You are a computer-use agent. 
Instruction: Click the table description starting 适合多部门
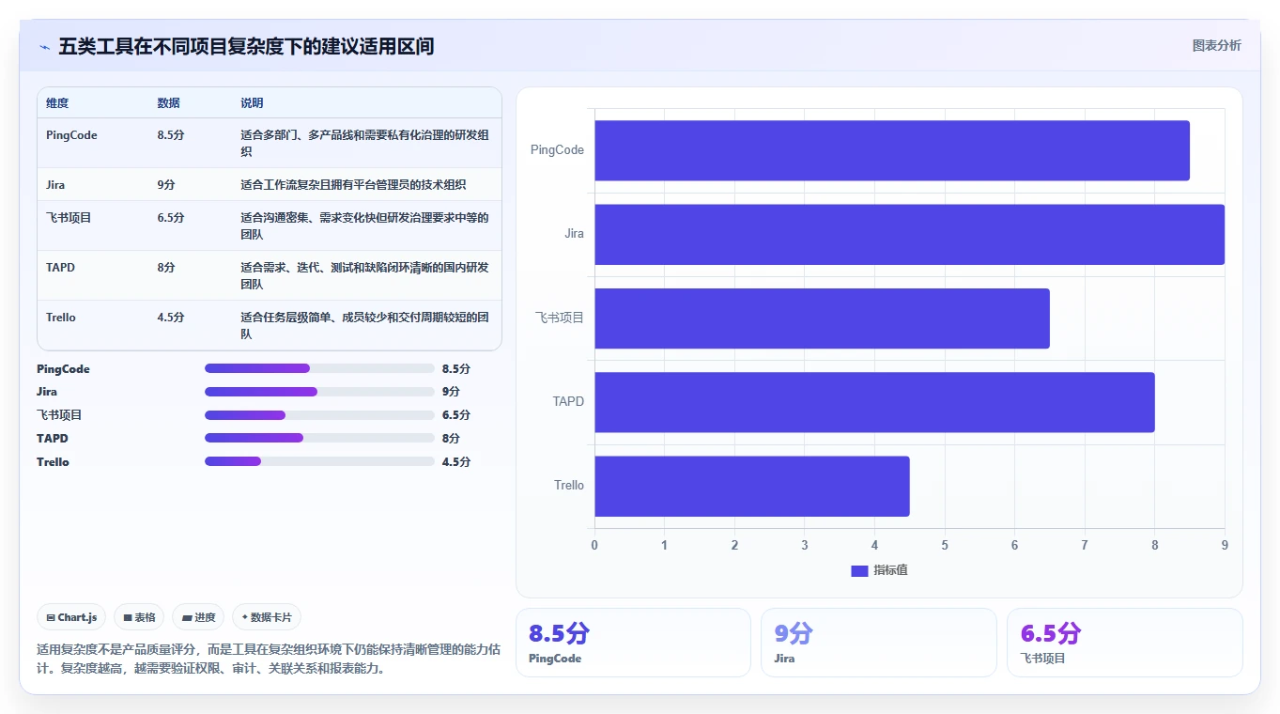[364, 143]
